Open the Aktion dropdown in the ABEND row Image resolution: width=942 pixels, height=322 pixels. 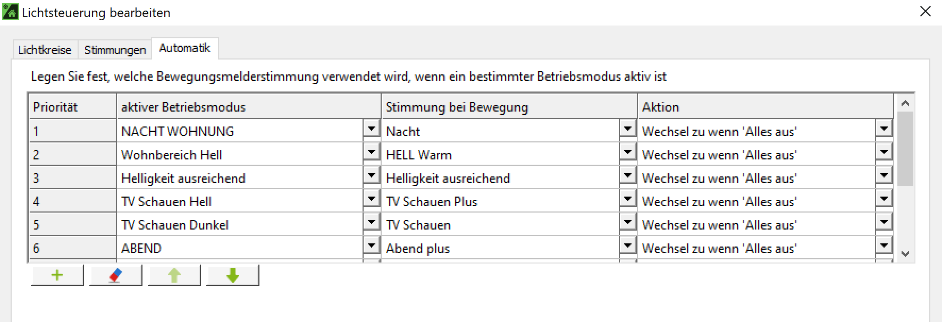pyautogui.click(x=884, y=245)
